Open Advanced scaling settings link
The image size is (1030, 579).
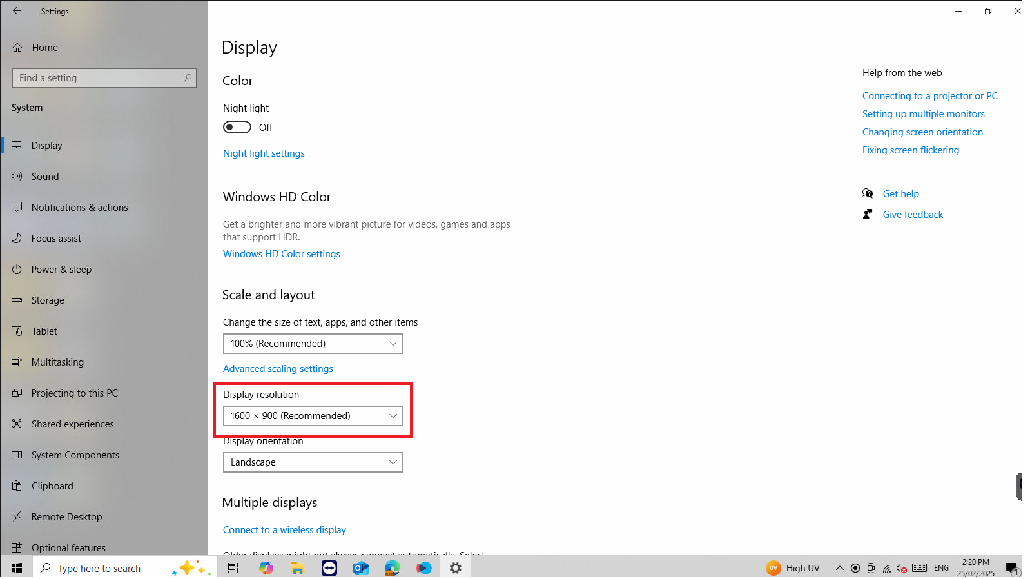(278, 369)
